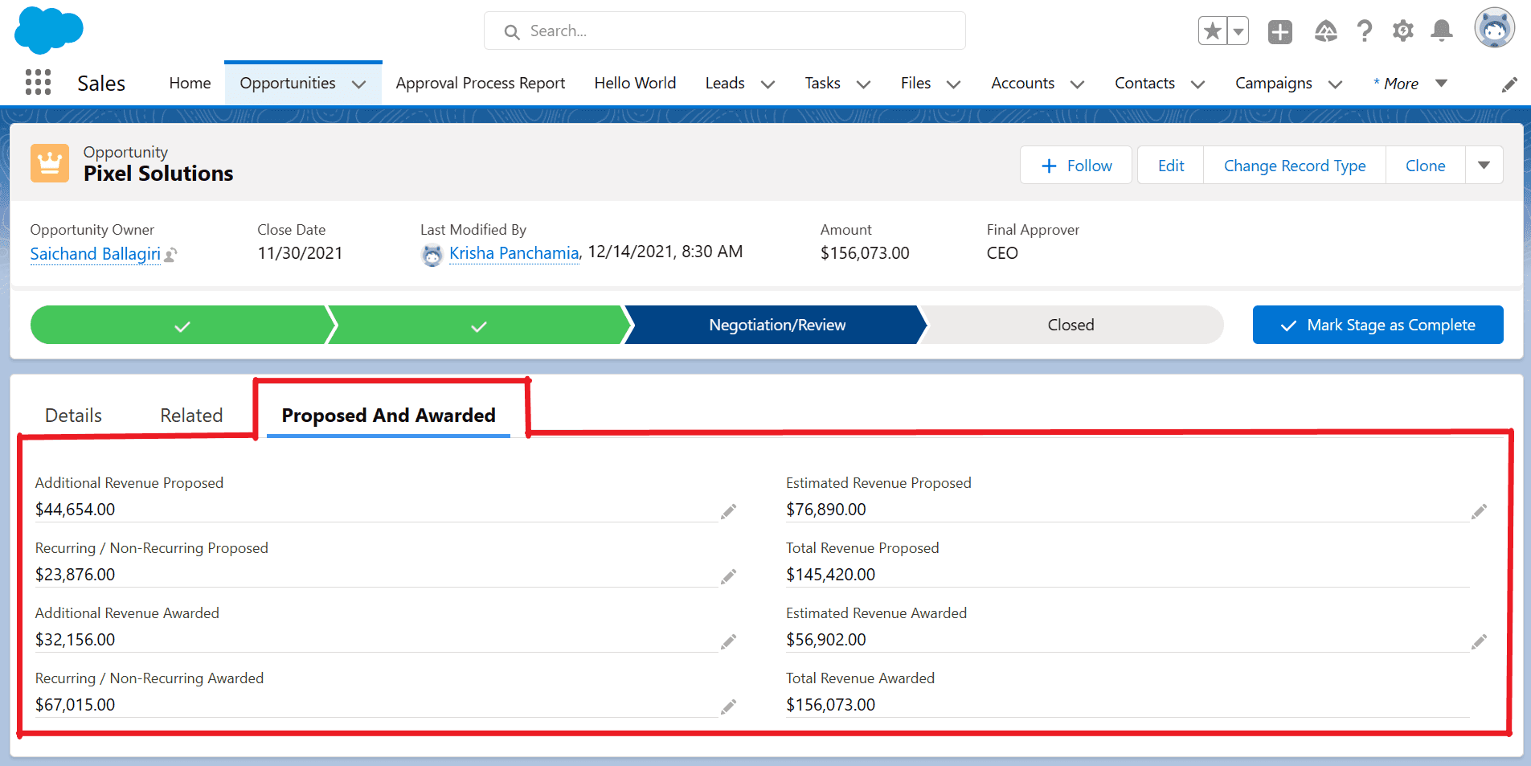Select the first completed path stage
Viewport: 1531px width, 766px height.
(x=182, y=325)
